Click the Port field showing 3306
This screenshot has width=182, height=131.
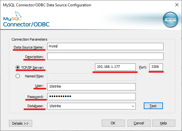pyautogui.click(x=156, y=67)
